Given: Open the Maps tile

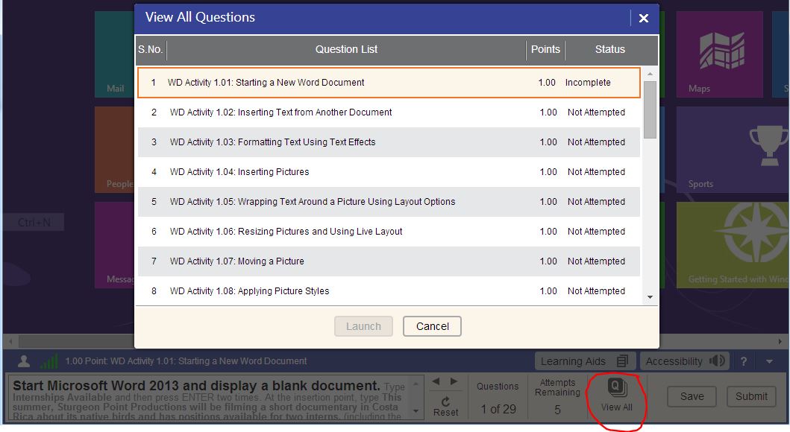Looking at the screenshot, I should pos(721,56).
